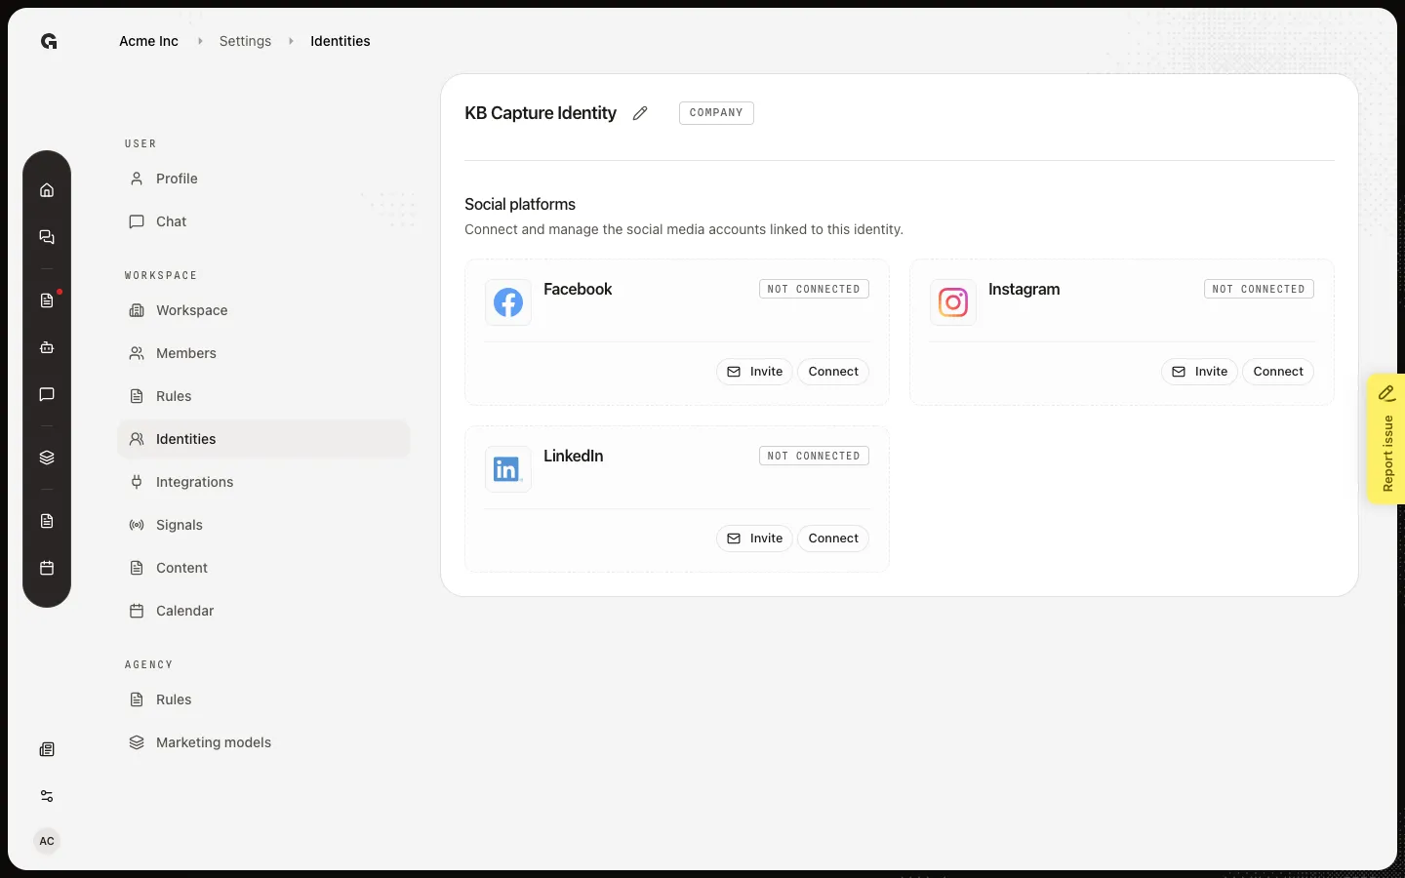The width and height of the screenshot is (1405, 878).
Task: Select Identities in settings menu
Action: [263, 439]
